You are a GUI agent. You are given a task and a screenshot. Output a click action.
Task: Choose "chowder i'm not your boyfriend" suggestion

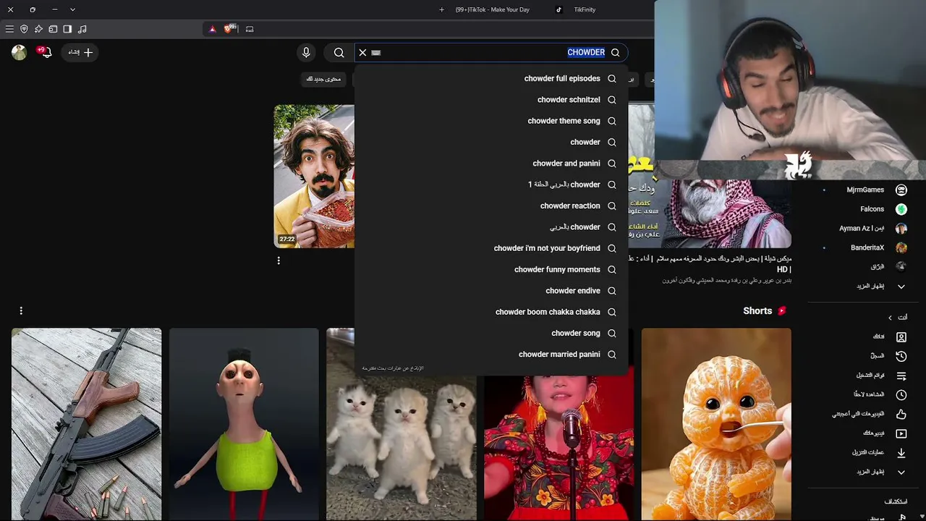tap(492, 248)
